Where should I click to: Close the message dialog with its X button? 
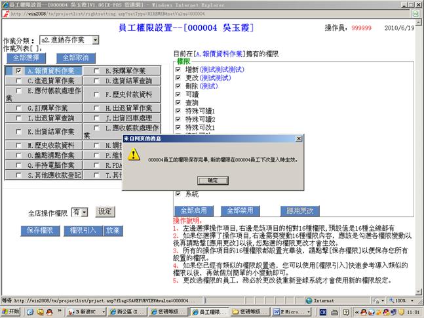pos(298,139)
